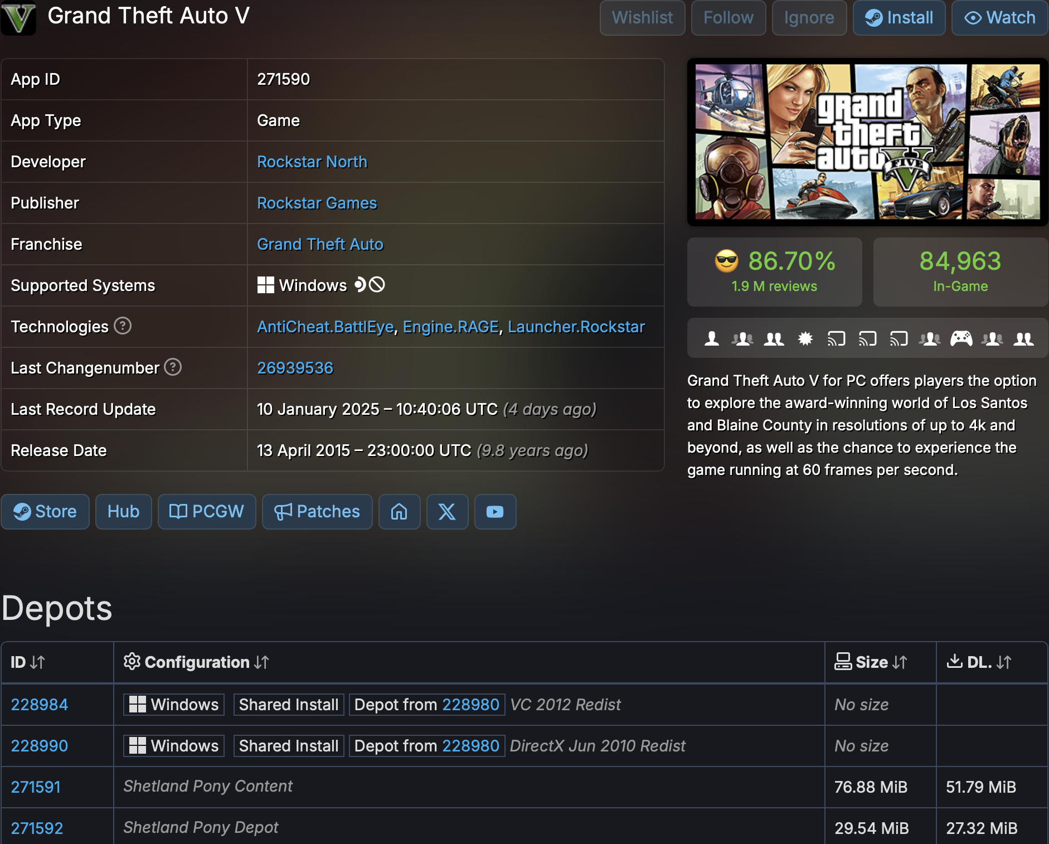The height and width of the screenshot is (844, 1049).
Task: Click the GTA V cover art image
Action: 867,142
